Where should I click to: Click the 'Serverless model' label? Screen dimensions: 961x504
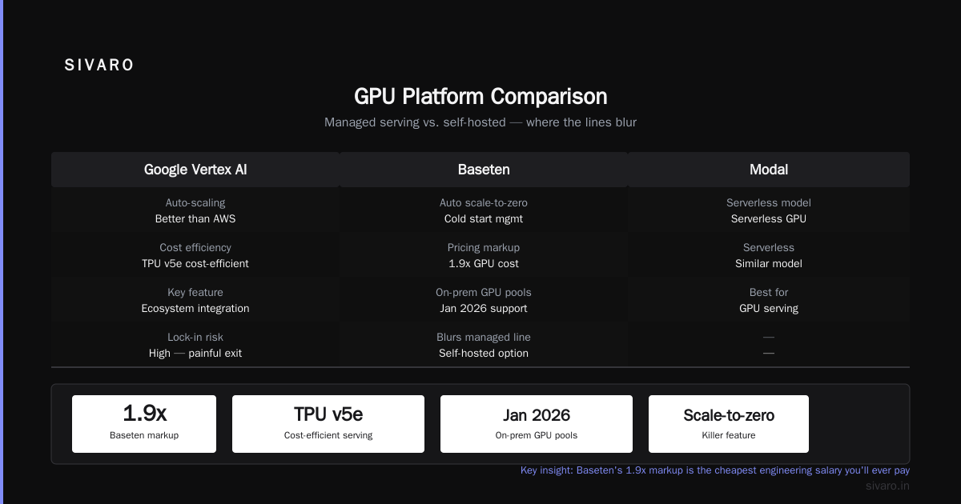pyautogui.click(x=769, y=203)
